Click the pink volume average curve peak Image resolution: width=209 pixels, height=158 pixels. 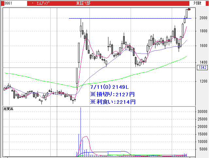tap(86, 136)
